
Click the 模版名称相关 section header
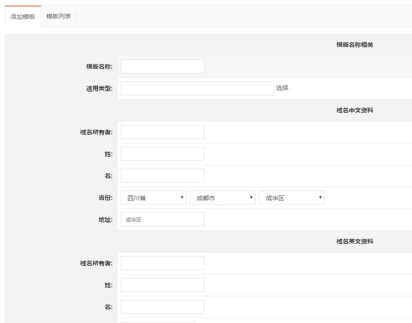pos(355,45)
